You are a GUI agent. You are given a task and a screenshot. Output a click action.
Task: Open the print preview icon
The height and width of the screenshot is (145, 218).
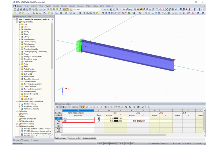(x=36, y=9)
